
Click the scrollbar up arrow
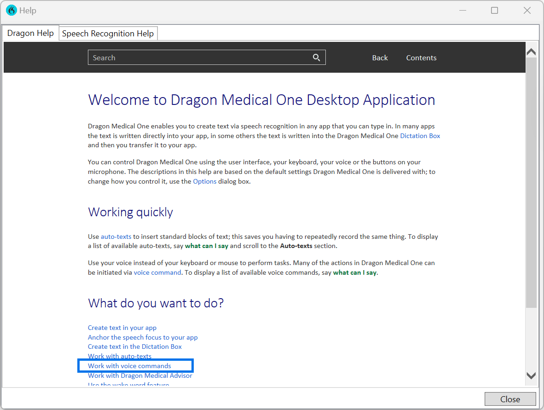(x=531, y=51)
